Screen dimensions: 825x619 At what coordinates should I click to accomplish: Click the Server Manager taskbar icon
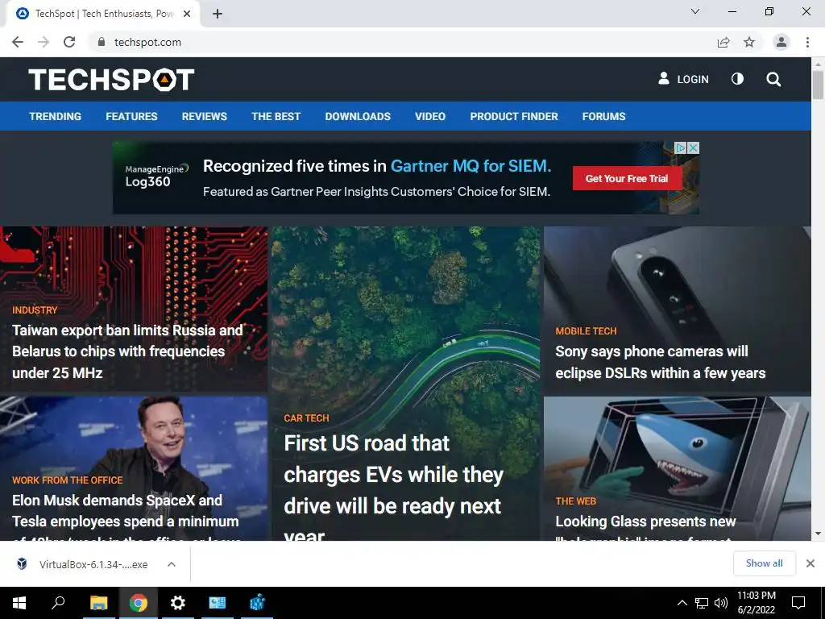[x=218, y=603]
